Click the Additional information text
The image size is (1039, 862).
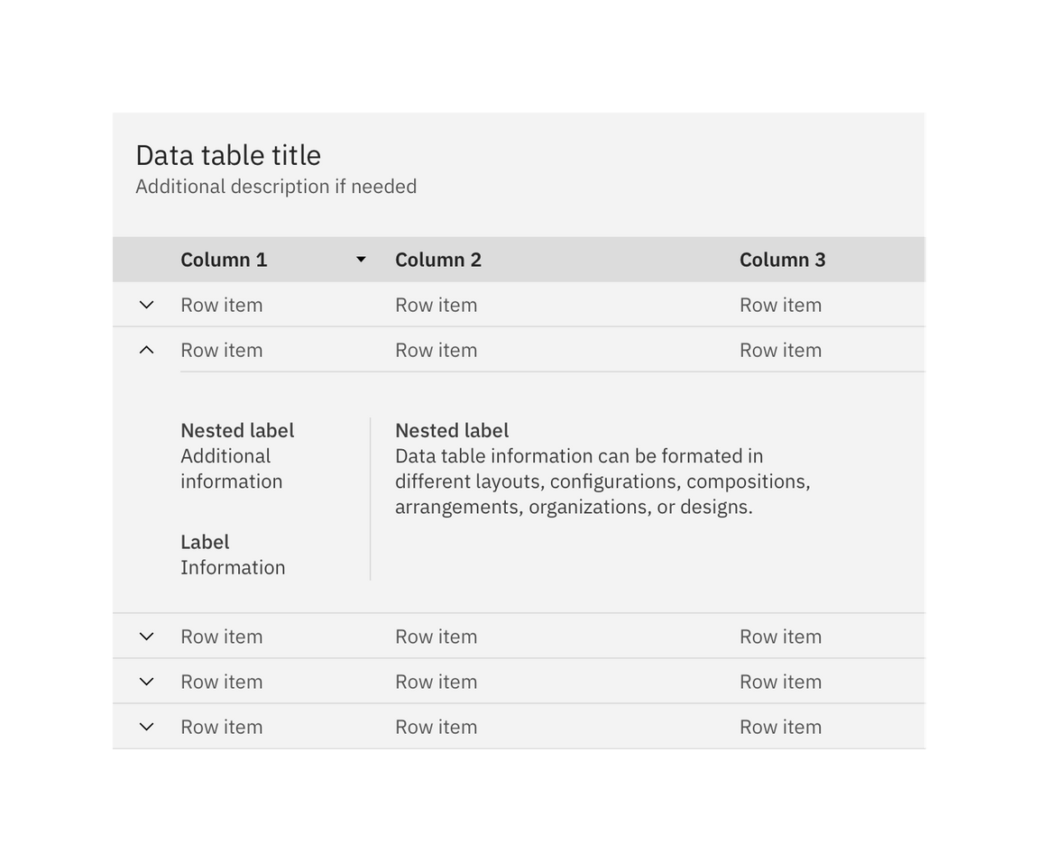coord(231,468)
